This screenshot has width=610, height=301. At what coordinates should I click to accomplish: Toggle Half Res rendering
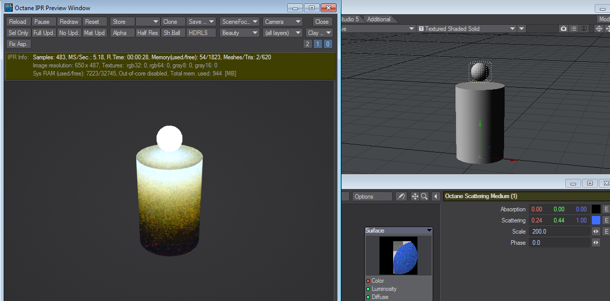[x=147, y=33]
